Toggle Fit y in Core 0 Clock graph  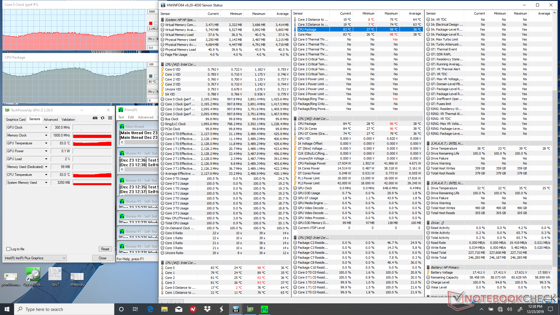151,39
